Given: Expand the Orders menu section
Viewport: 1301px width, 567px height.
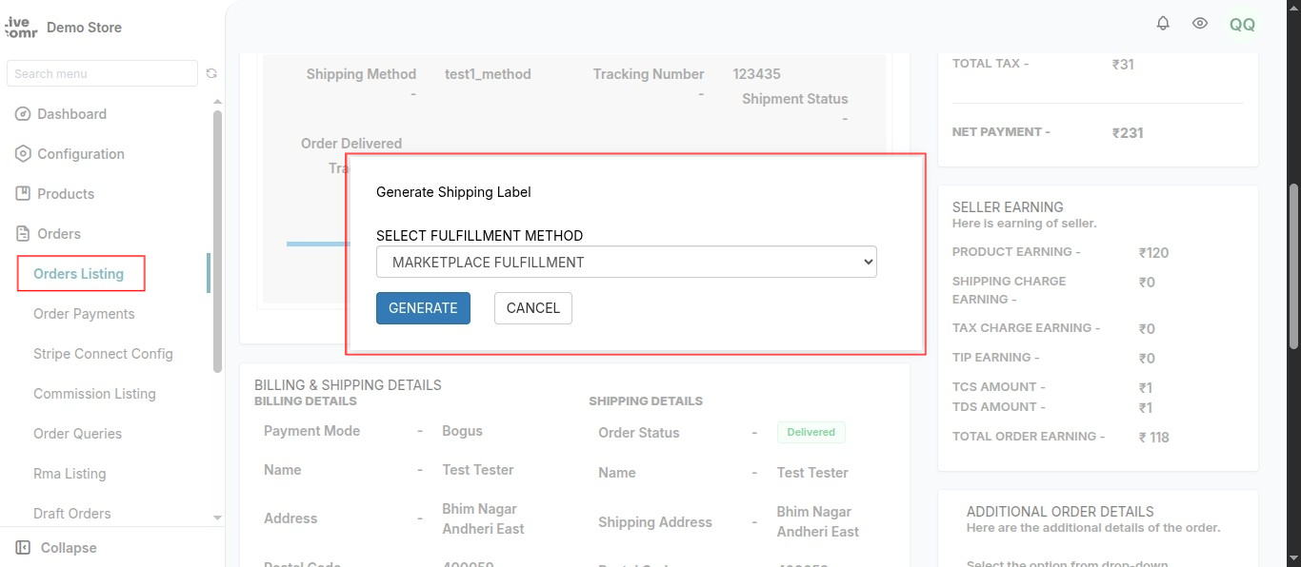Looking at the screenshot, I should click(59, 234).
